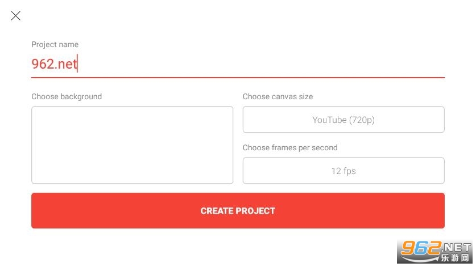Click the 962.NET watermark logo
The width and height of the screenshot is (476, 267).
[x=434, y=252]
